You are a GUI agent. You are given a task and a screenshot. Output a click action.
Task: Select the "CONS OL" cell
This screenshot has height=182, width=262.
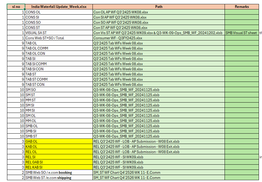(x=58, y=12)
